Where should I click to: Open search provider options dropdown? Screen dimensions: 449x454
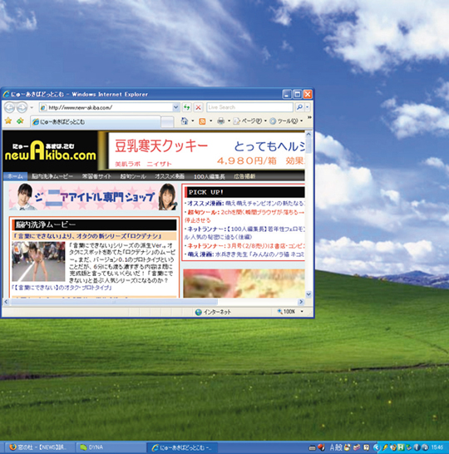tap(307, 107)
